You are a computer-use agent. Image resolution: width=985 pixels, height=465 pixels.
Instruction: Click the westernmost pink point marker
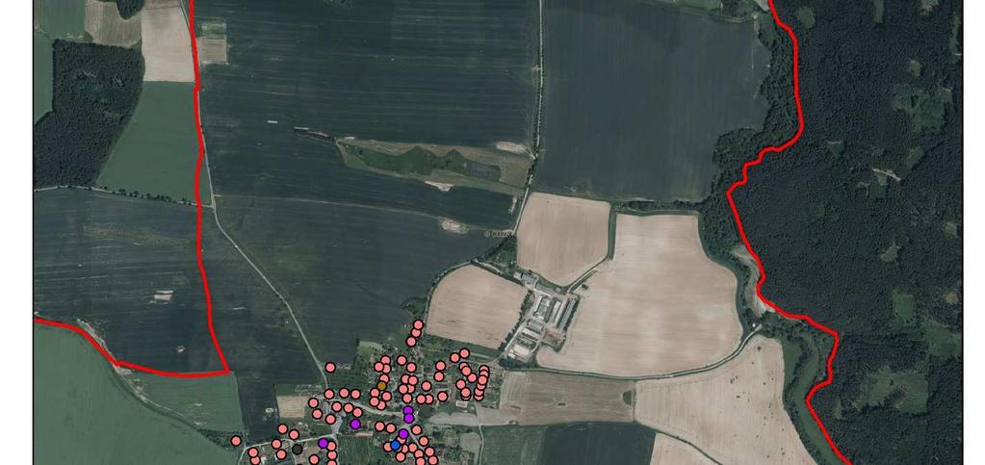pos(236,441)
